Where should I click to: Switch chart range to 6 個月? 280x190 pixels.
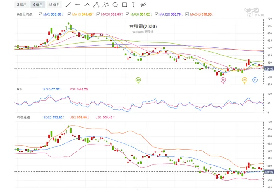tap(38, 5)
